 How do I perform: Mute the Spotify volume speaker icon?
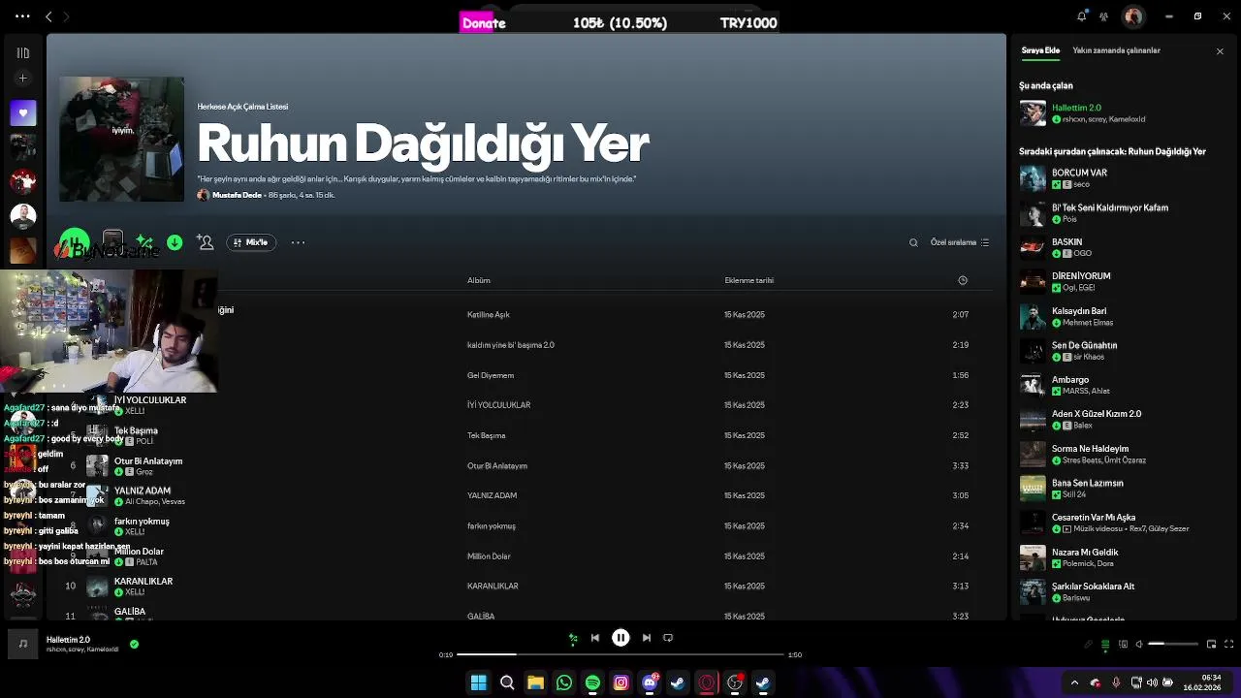tap(1139, 644)
